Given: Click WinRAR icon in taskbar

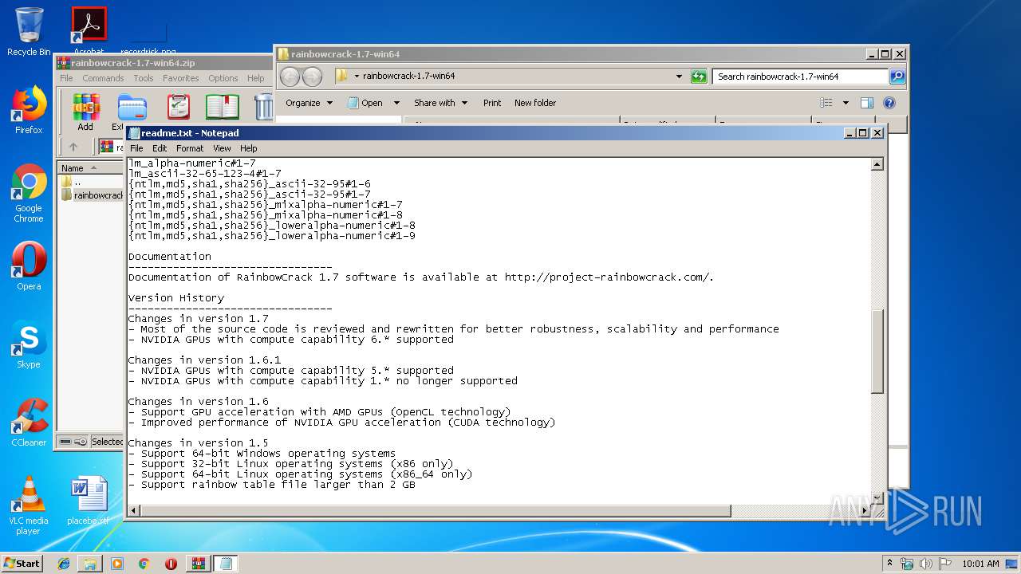Looking at the screenshot, I should [198, 564].
